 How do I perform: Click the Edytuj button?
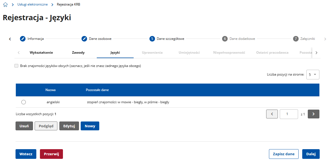pyautogui.click(x=69, y=126)
